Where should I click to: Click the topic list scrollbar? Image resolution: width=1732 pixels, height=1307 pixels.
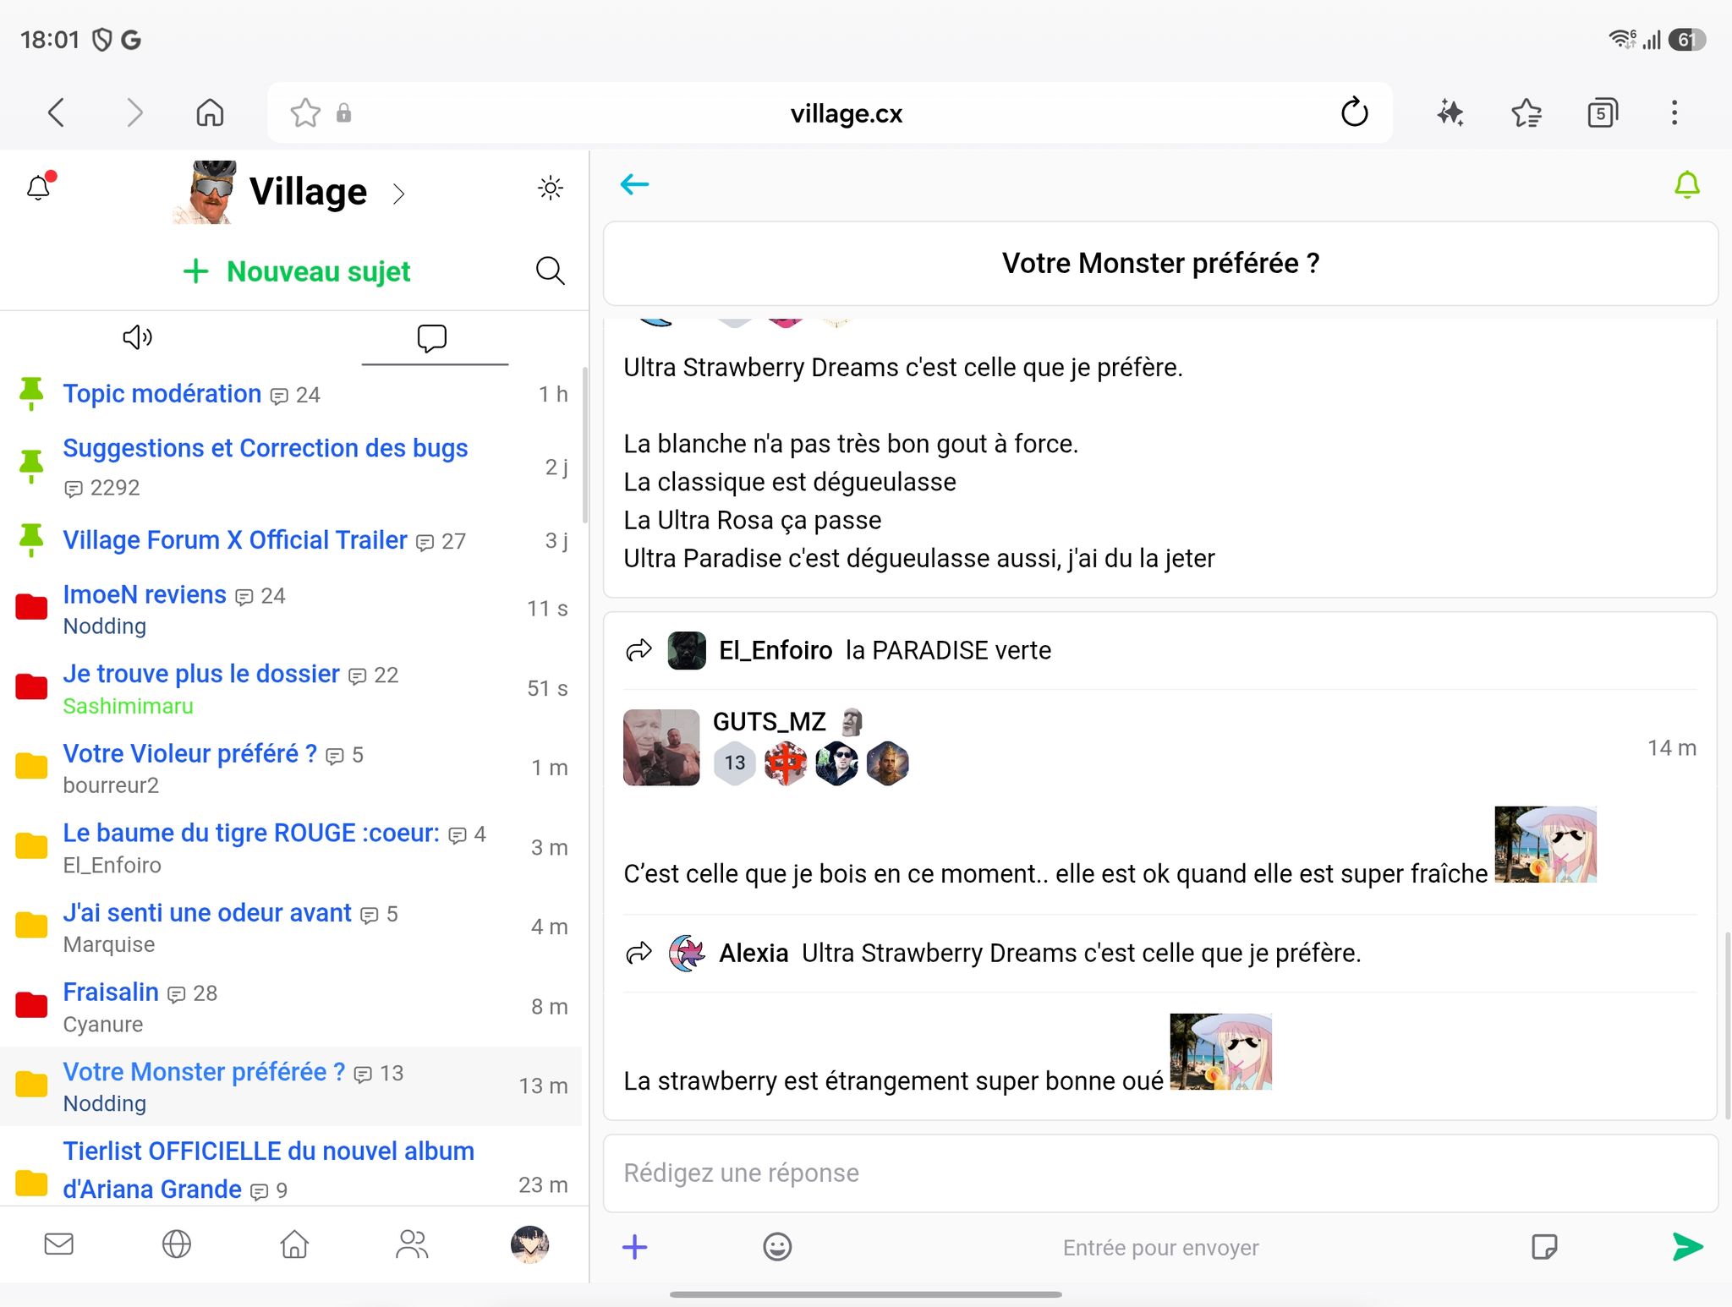tap(584, 446)
